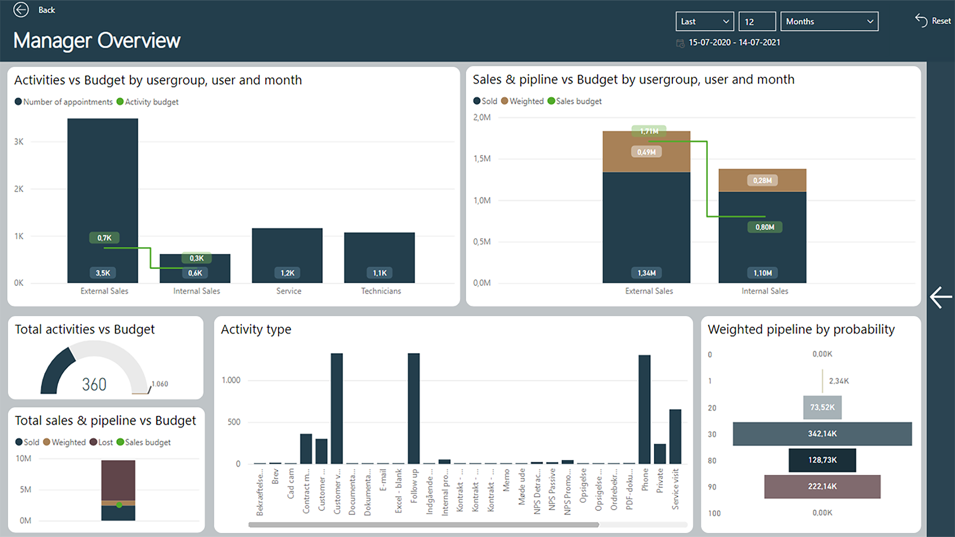Click the Back arrow icon
This screenshot has width=955, height=537.
coord(21,9)
